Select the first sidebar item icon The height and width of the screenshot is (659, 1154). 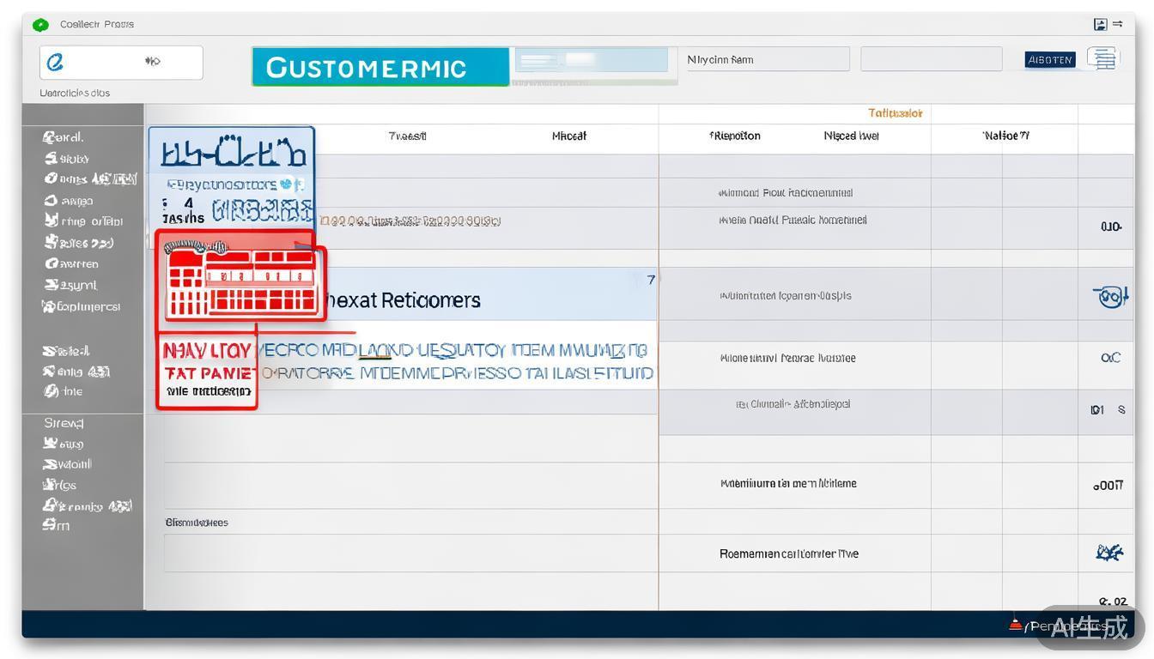[x=50, y=137]
